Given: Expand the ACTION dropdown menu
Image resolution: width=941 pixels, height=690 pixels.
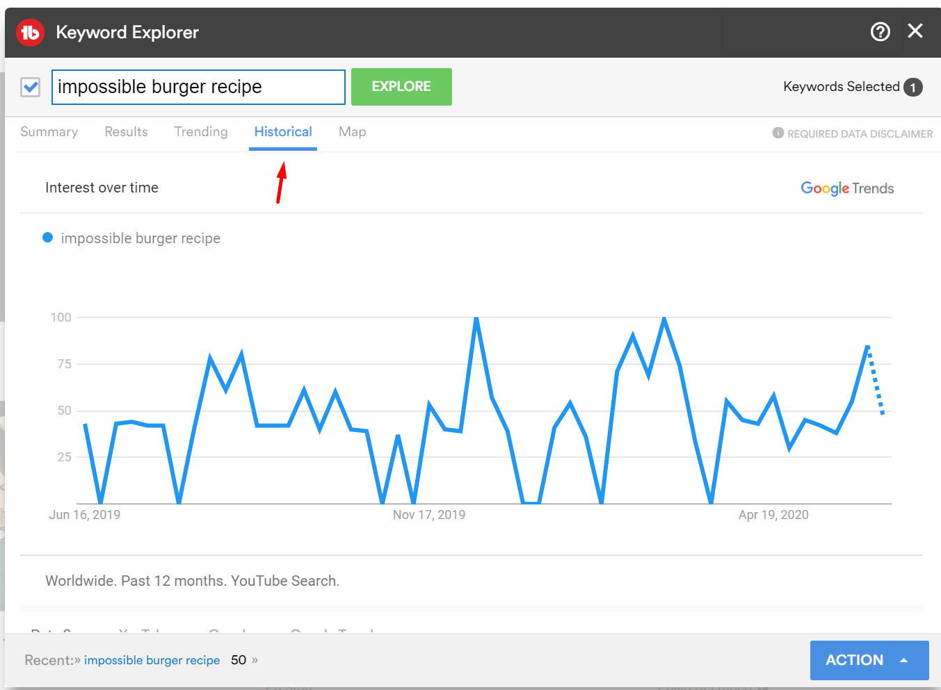Looking at the screenshot, I should coord(869,660).
